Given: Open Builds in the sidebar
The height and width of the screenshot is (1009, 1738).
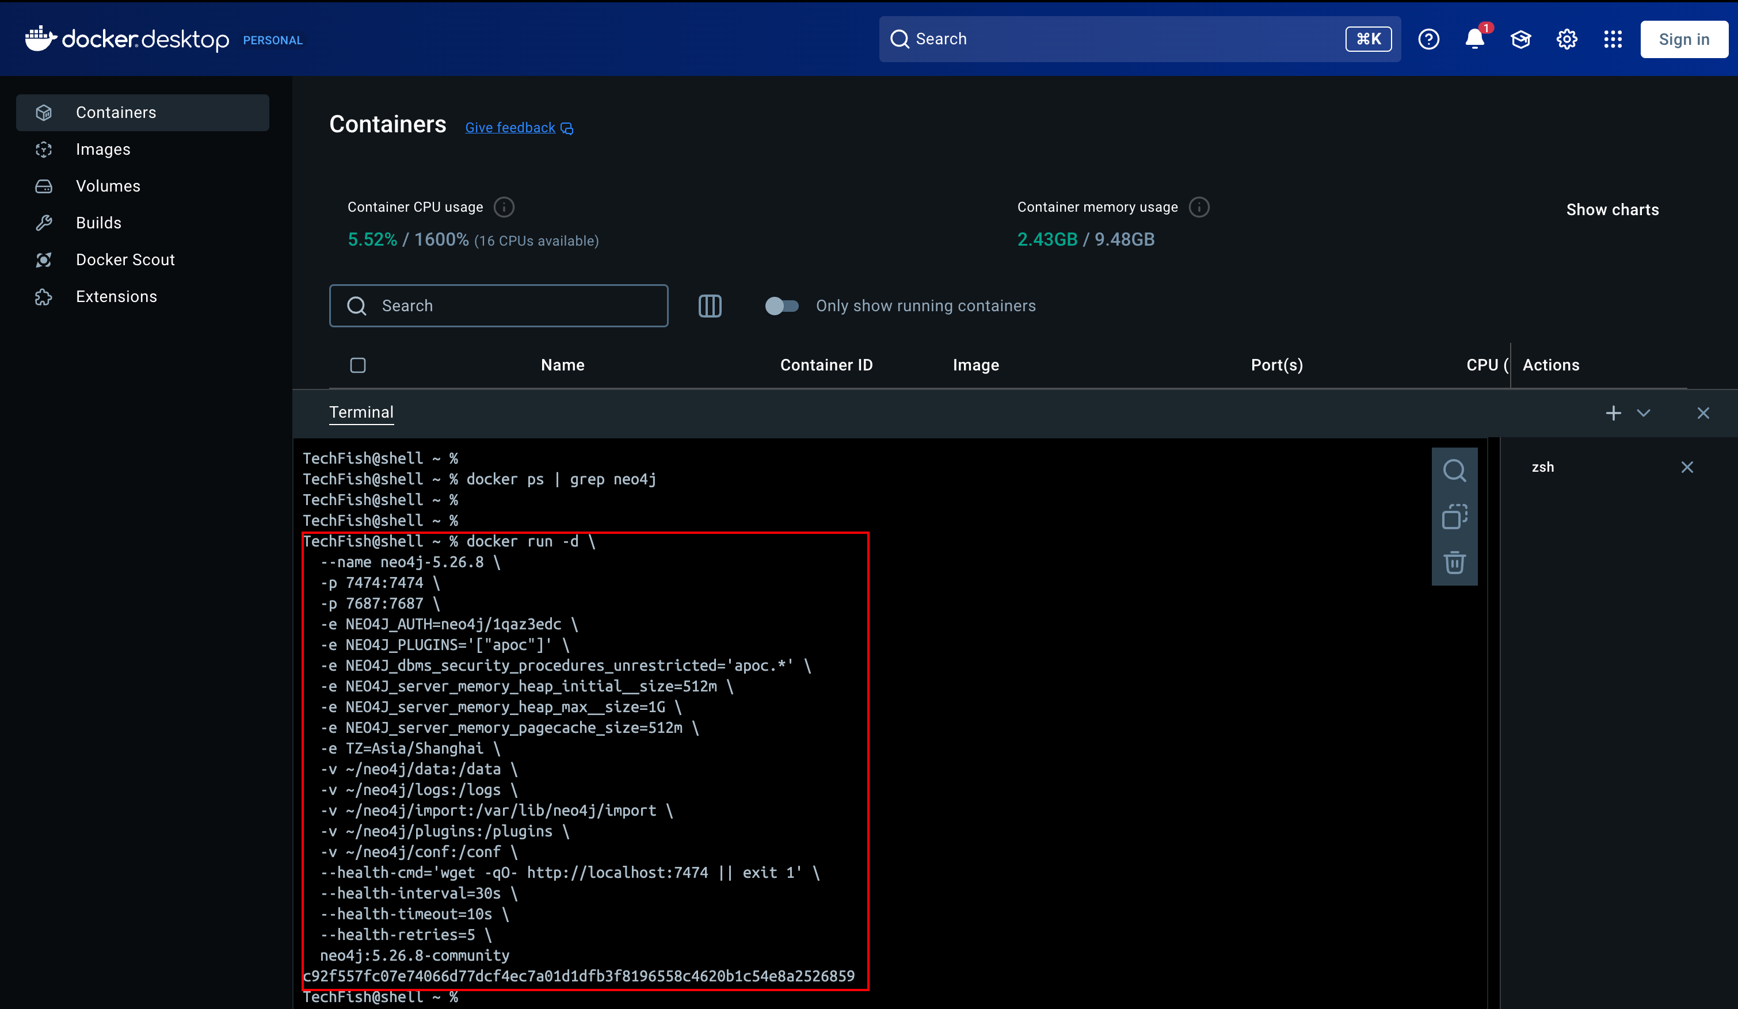Looking at the screenshot, I should [x=143, y=223].
